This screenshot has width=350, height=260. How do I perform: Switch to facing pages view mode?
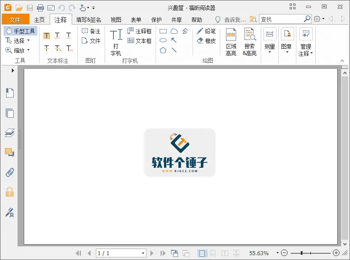tap(225, 253)
